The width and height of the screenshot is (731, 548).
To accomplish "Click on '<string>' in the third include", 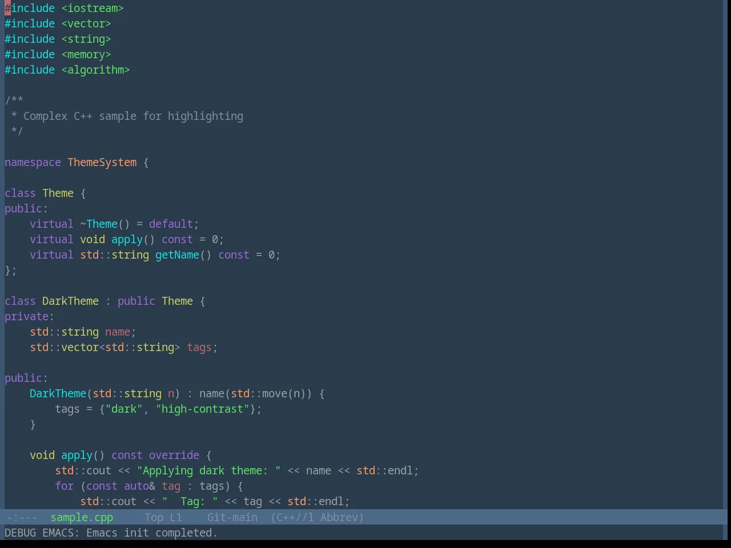I will pos(86,39).
